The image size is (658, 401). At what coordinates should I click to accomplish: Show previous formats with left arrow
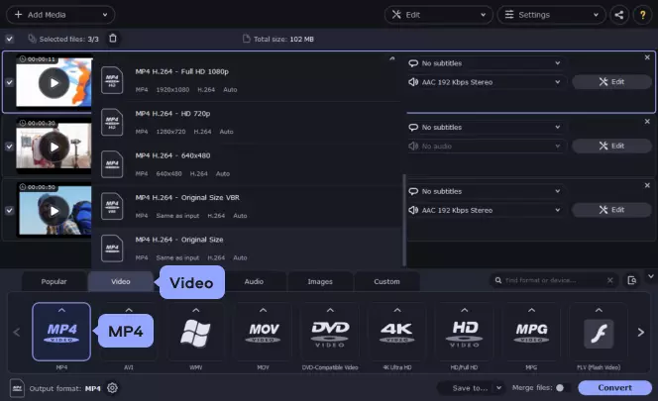(17, 333)
